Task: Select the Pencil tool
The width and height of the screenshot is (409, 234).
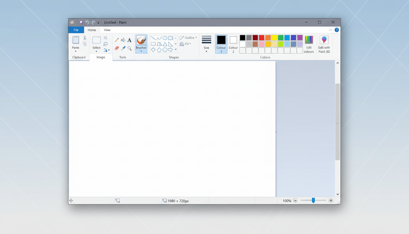Action: coord(116,40)
